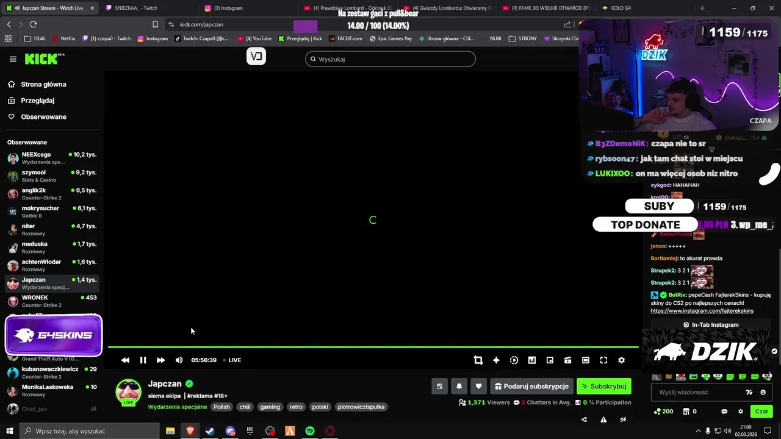Open Obserwowane in sidebar

click(43, 116)
